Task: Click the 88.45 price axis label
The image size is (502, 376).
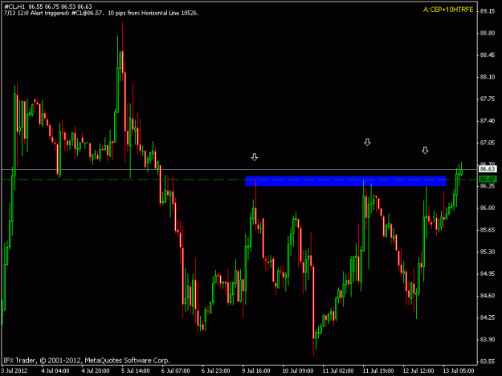Action: (x=488, y=55)
